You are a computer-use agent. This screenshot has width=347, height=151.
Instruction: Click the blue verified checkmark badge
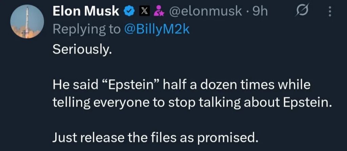pyautogui.click(x=129, y=12)
